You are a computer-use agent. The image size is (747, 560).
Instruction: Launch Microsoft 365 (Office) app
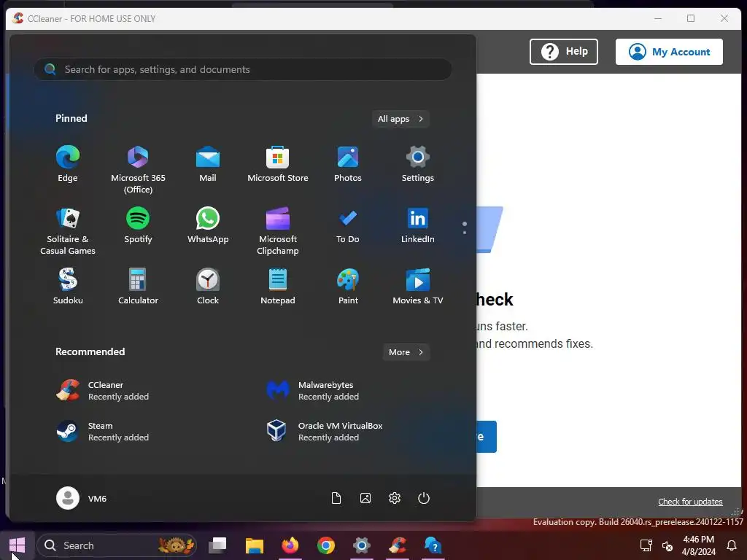[138, 169]
